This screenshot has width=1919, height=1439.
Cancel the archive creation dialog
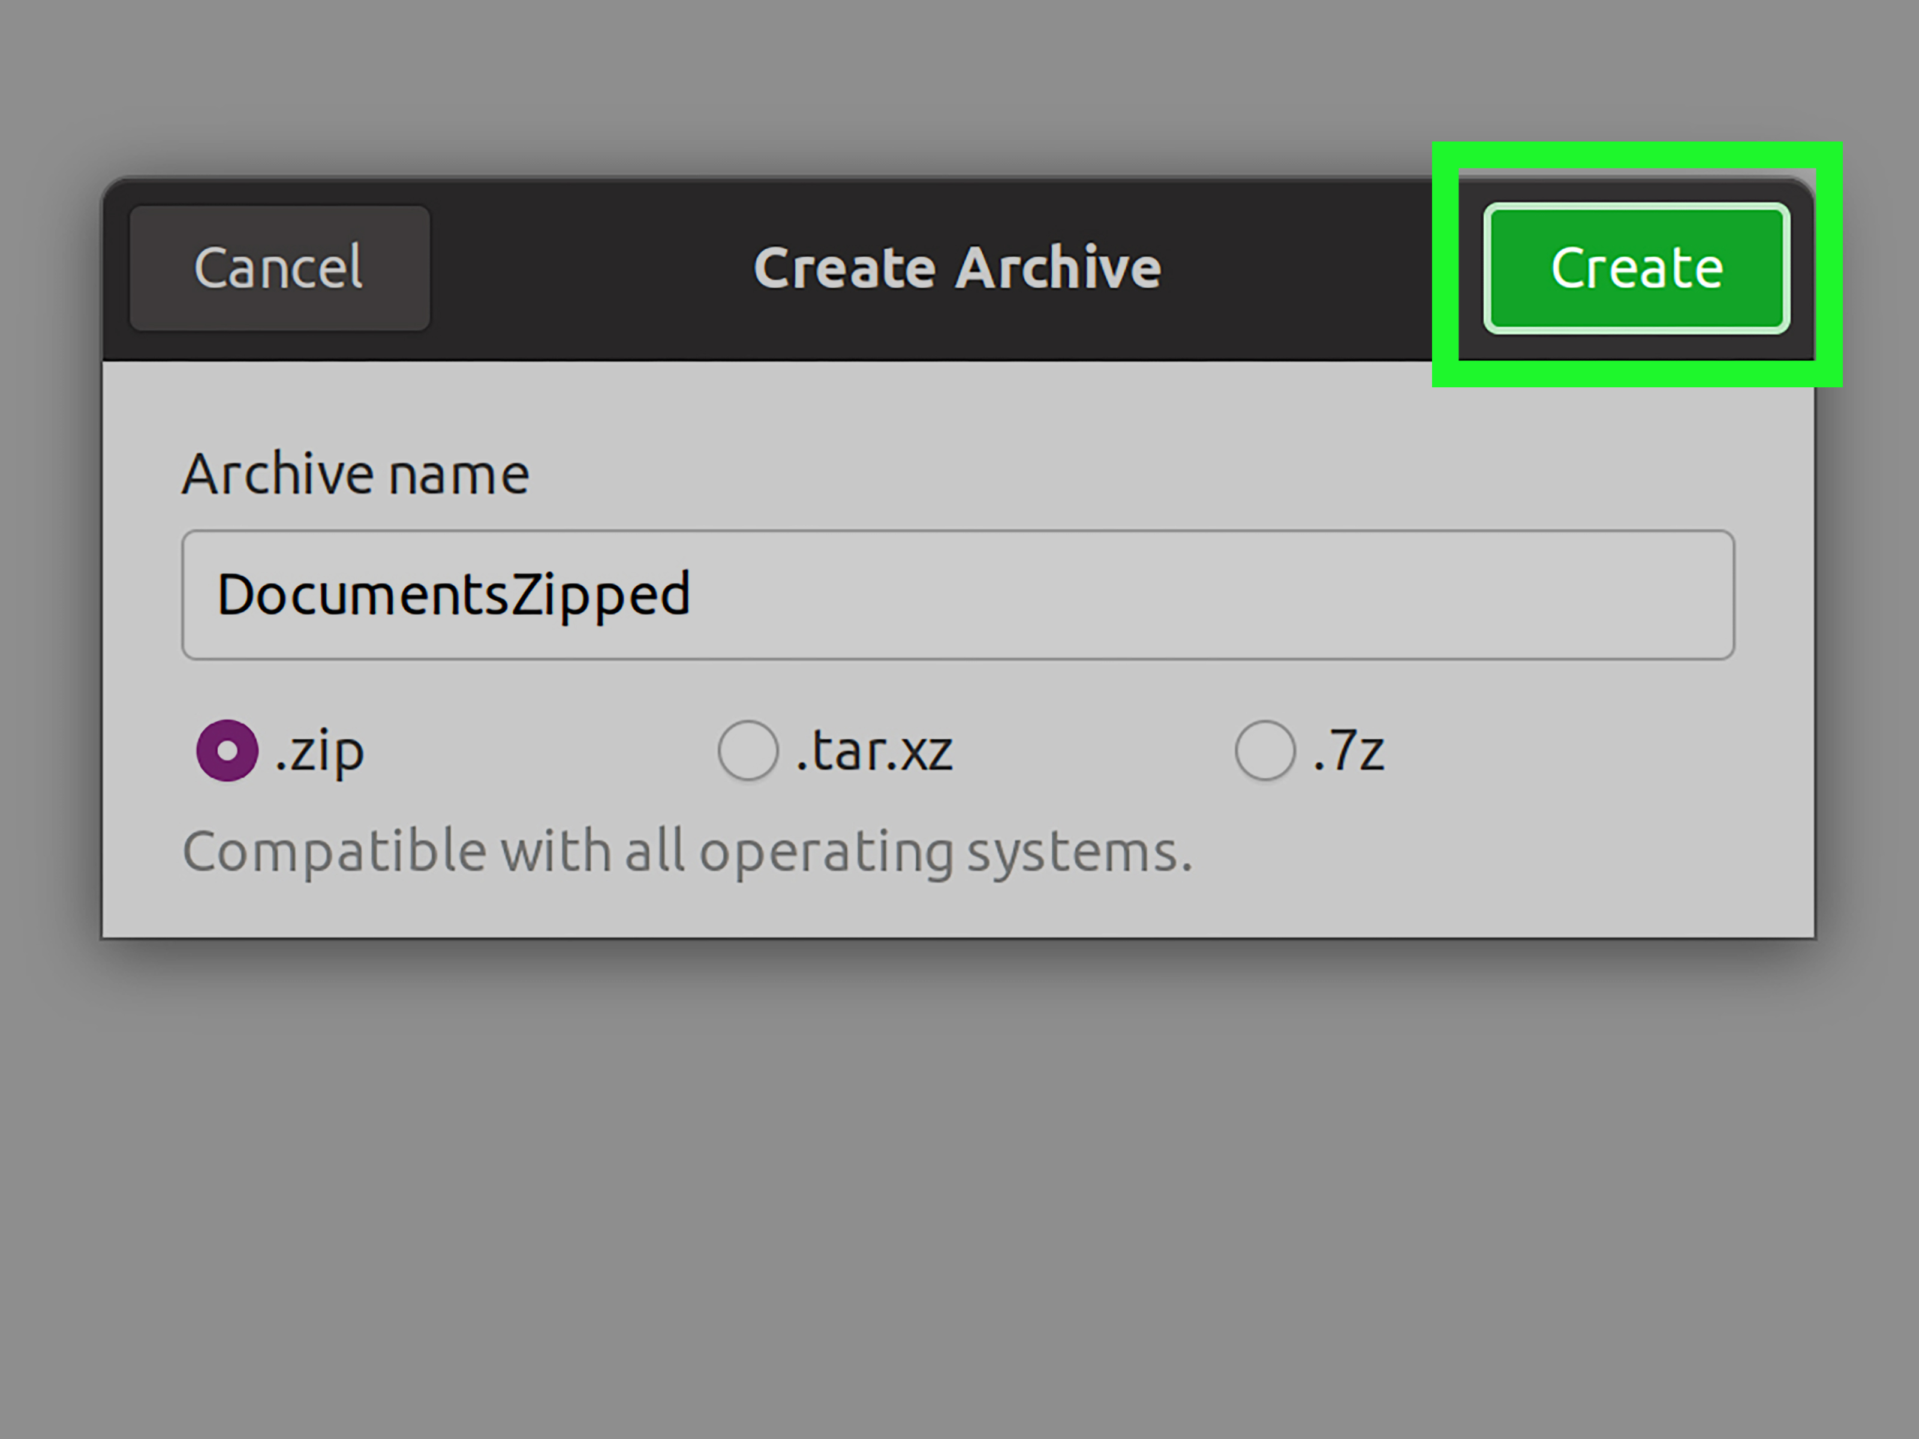(x=278, y=267)
